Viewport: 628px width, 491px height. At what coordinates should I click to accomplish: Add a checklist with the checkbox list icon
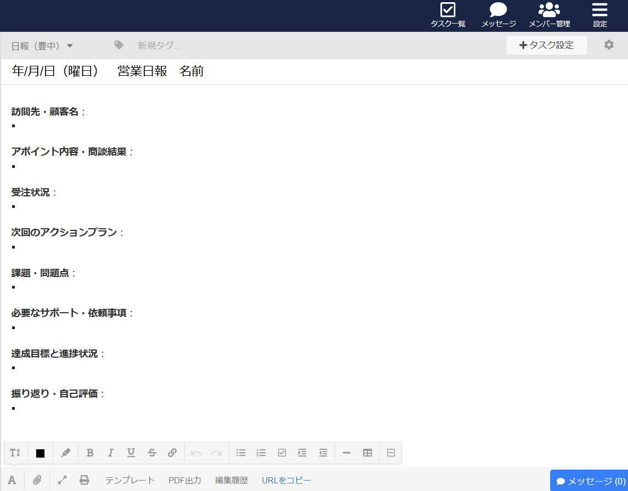282,453
